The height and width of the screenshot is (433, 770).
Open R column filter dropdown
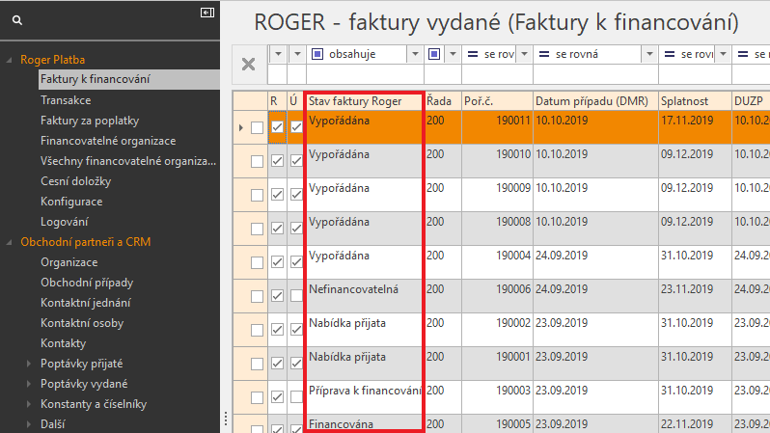coord(278,54)
